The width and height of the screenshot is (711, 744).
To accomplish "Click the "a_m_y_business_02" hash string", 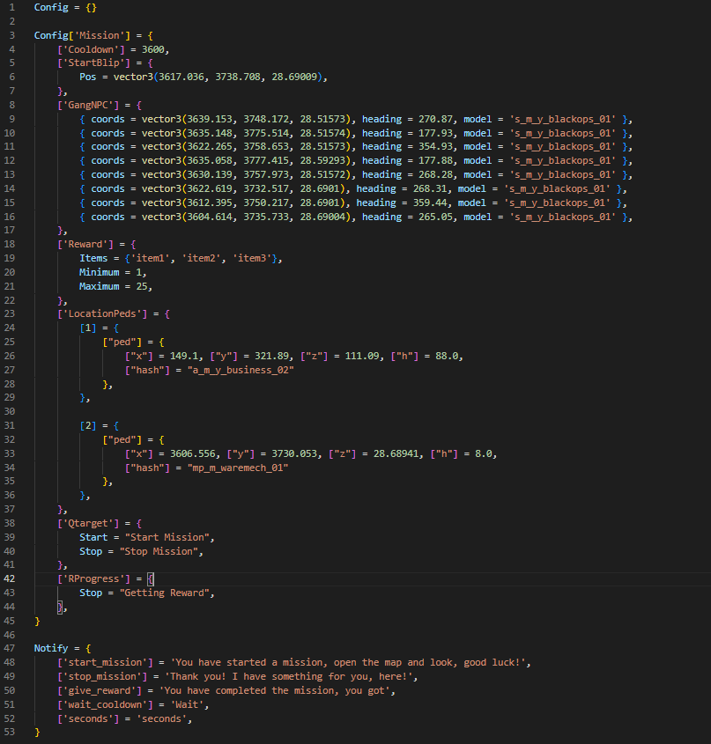I will click(x=240, y=370).
